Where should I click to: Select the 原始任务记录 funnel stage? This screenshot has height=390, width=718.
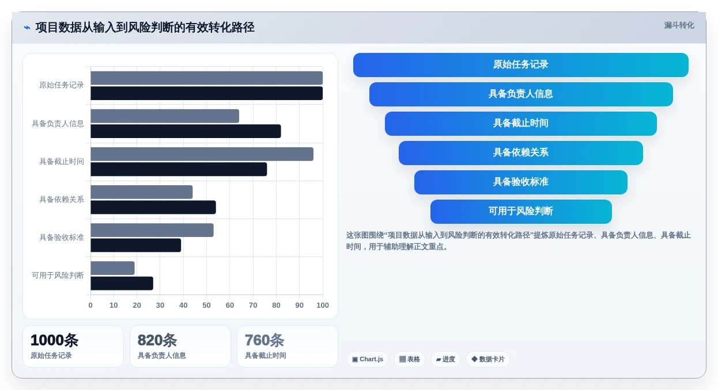521,65
